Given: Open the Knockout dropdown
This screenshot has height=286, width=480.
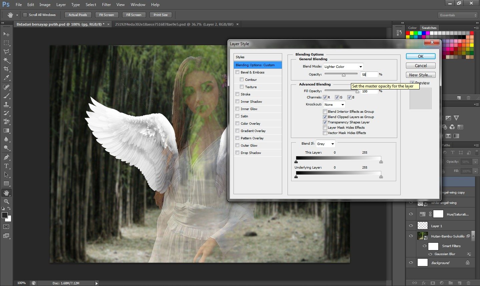Looking at the screenshot, I should 334,104.
